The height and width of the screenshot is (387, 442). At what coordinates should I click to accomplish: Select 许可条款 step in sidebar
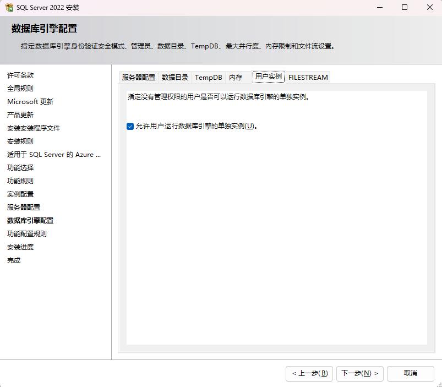click(x=20, y=75)
